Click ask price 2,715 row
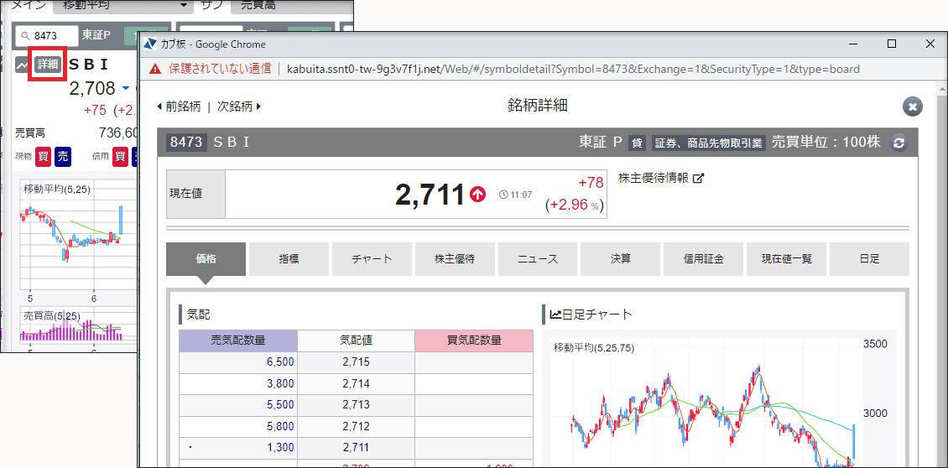 coord(356,362)
